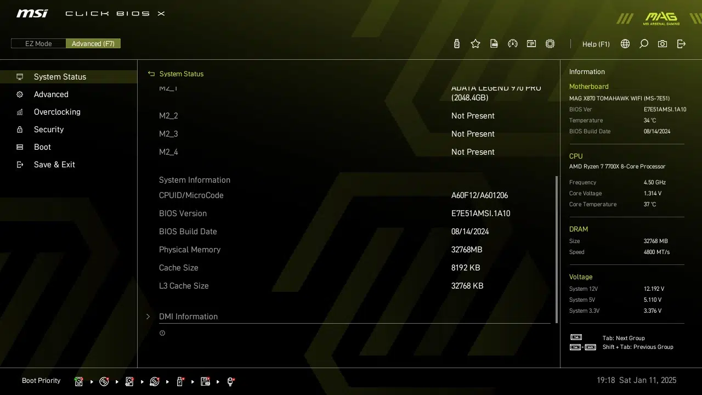Click the CPU Frequency 4.50 GHz value

pyautogui.click(x=655, y=183)
